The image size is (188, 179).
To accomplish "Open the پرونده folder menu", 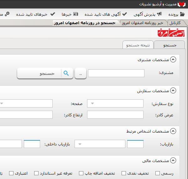I will (x=176, y=14).
